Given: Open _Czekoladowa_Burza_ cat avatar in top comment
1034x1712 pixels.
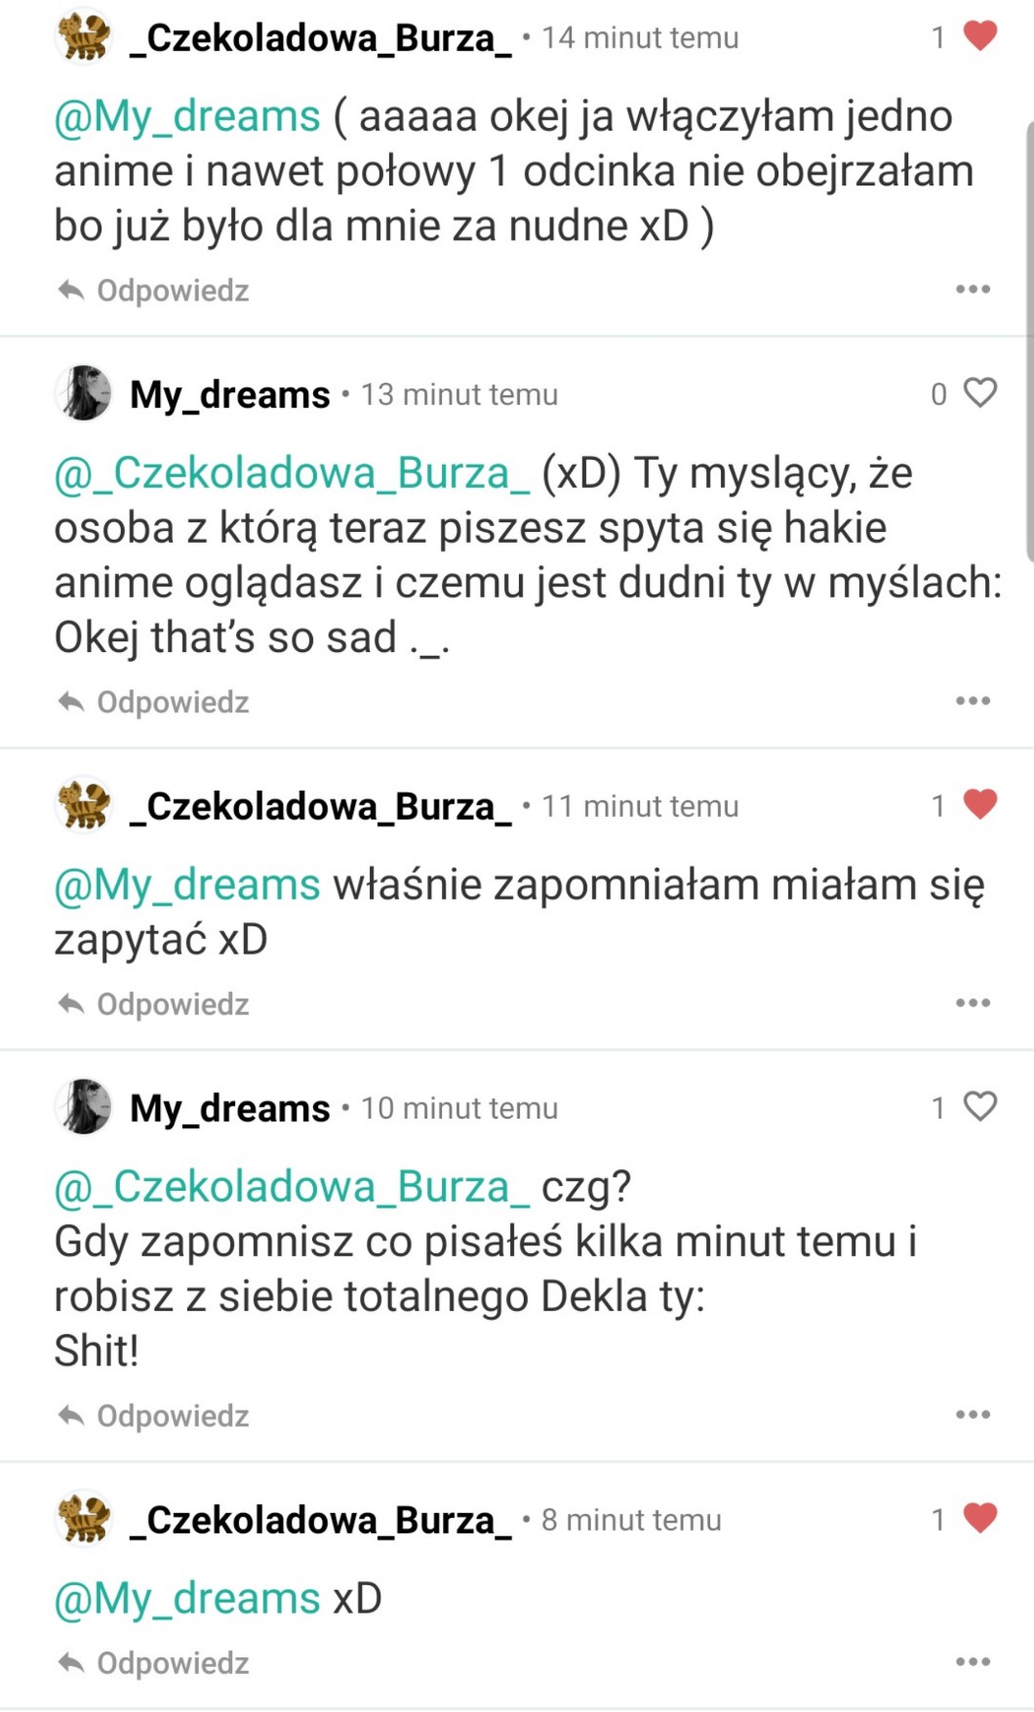Looking at the screenshot, I should [x=84, y=36].
